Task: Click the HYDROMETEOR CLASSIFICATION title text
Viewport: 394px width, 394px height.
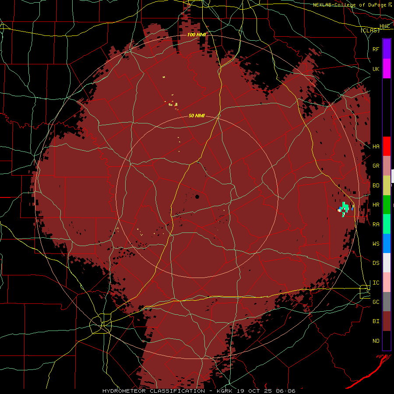Action: tap(154, 391)
